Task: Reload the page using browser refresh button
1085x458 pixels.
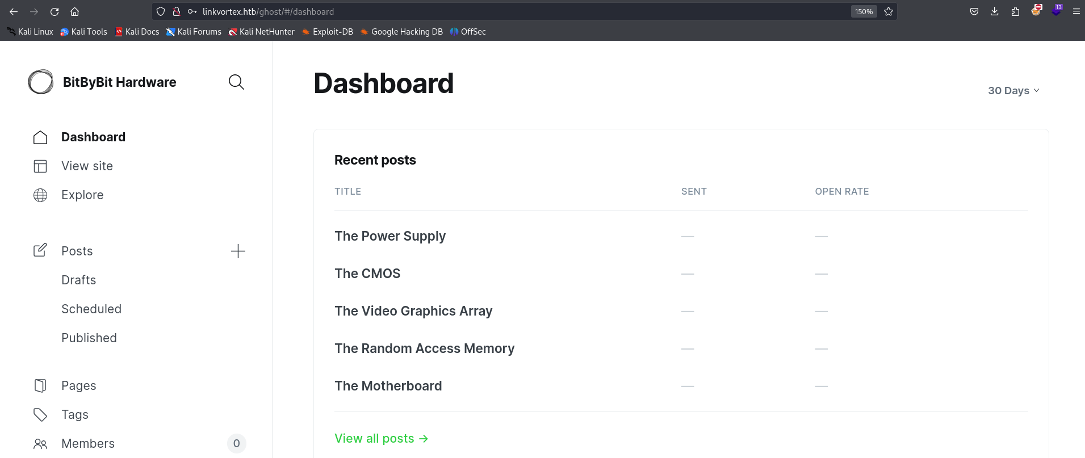Action: point(55,11)
